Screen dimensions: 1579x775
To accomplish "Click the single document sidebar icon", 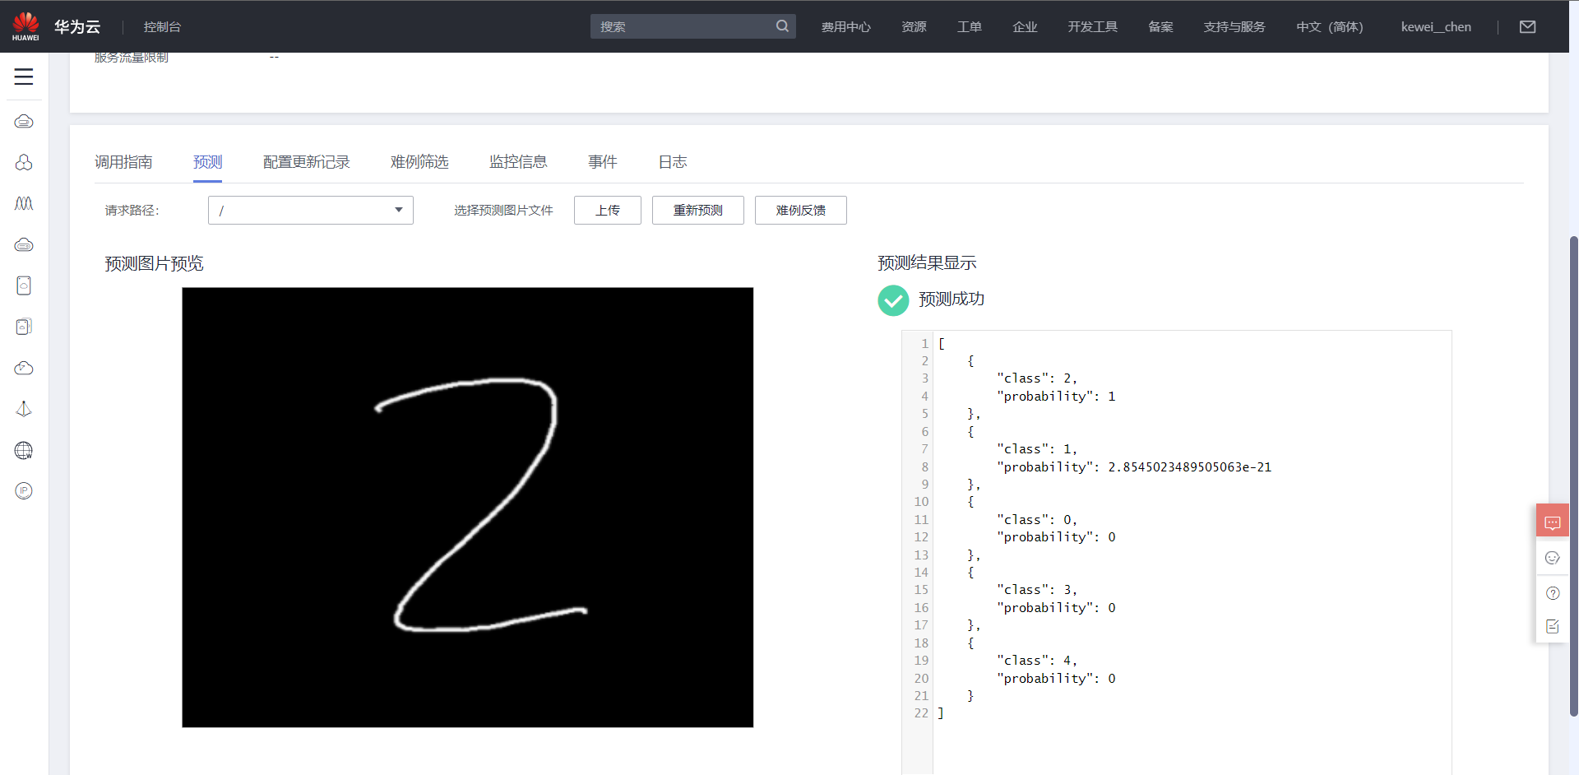I will 24,285.
